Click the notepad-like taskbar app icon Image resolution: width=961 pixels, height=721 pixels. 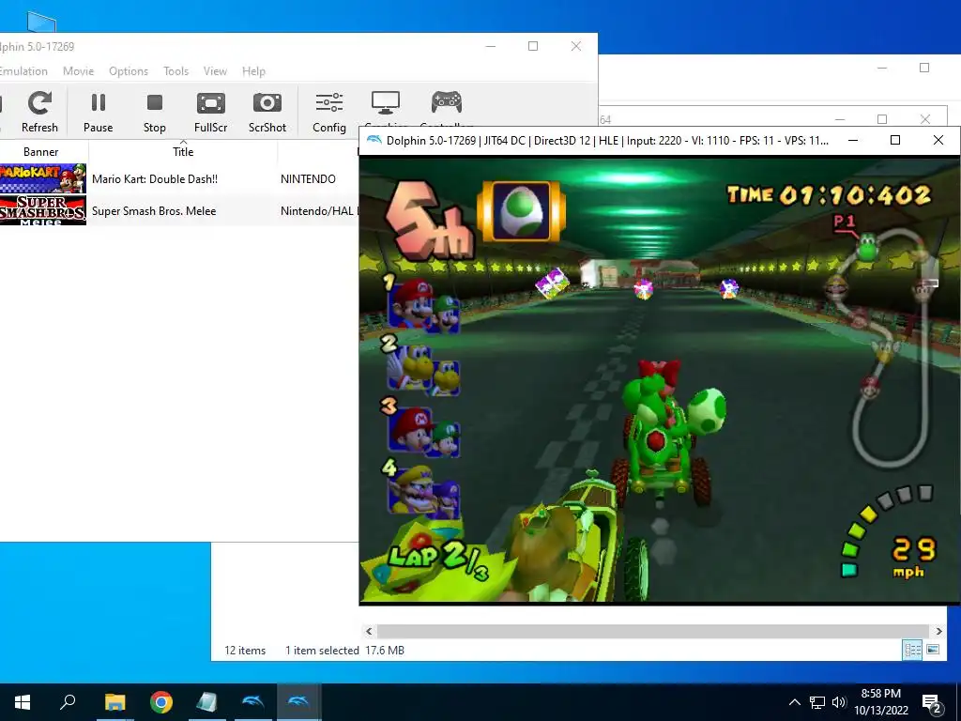tap(207, 702)
